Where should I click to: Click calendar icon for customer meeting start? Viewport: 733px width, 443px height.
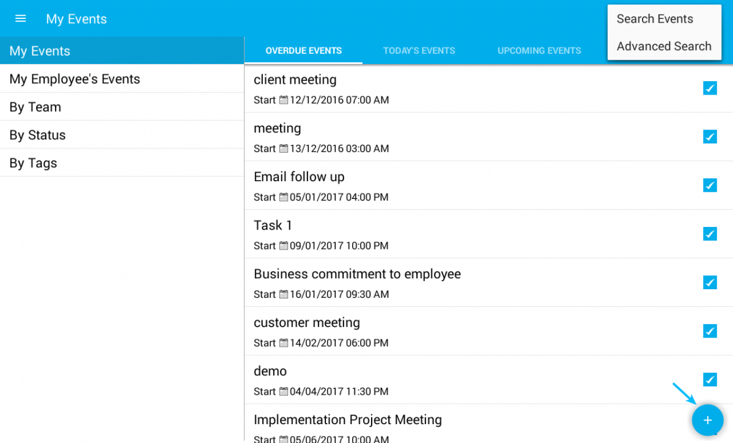284,343
